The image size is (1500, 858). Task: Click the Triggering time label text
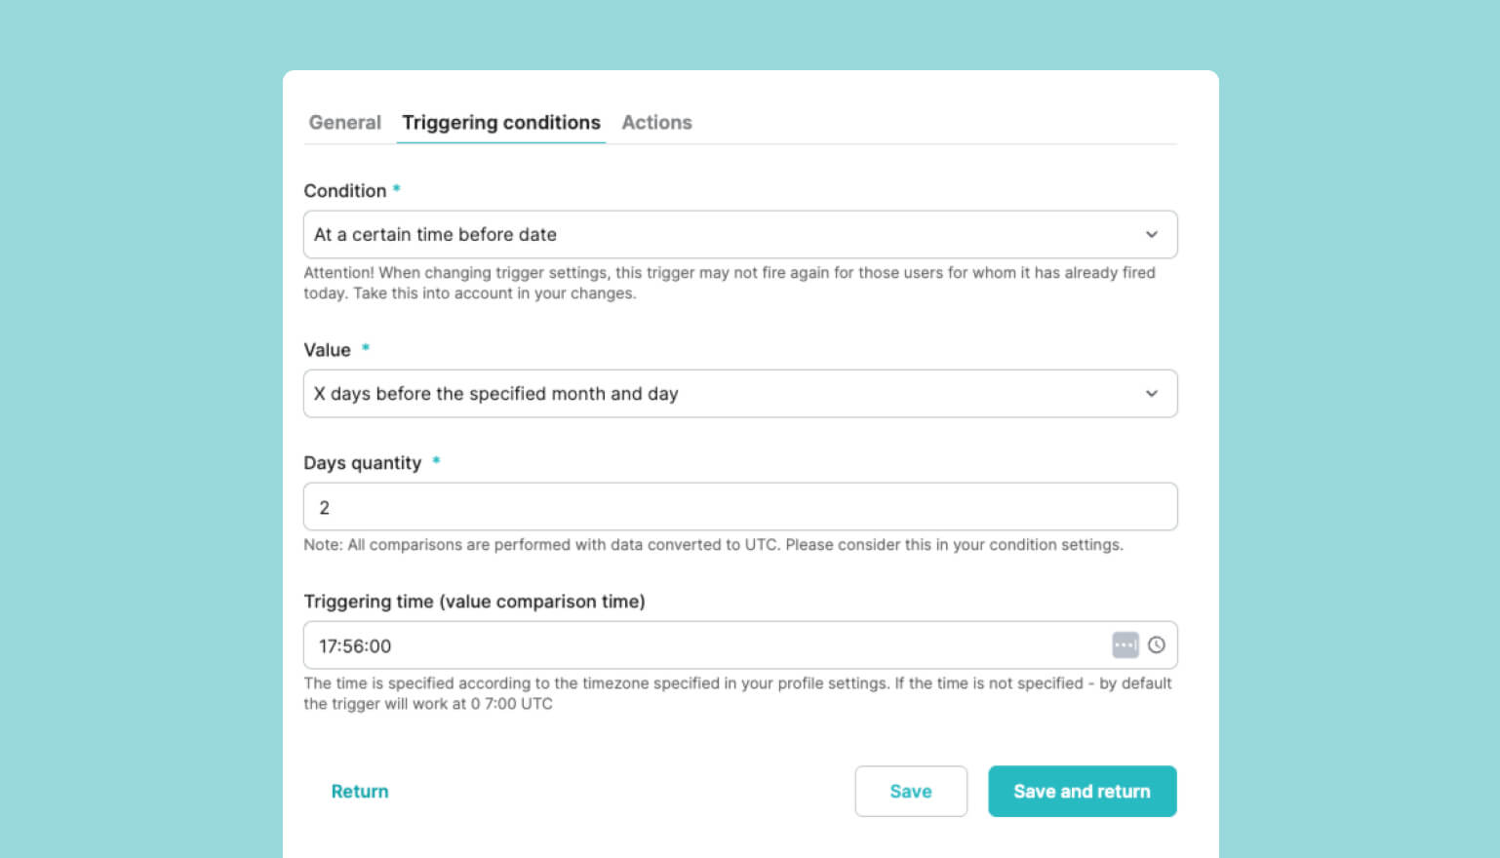point(474,602)
